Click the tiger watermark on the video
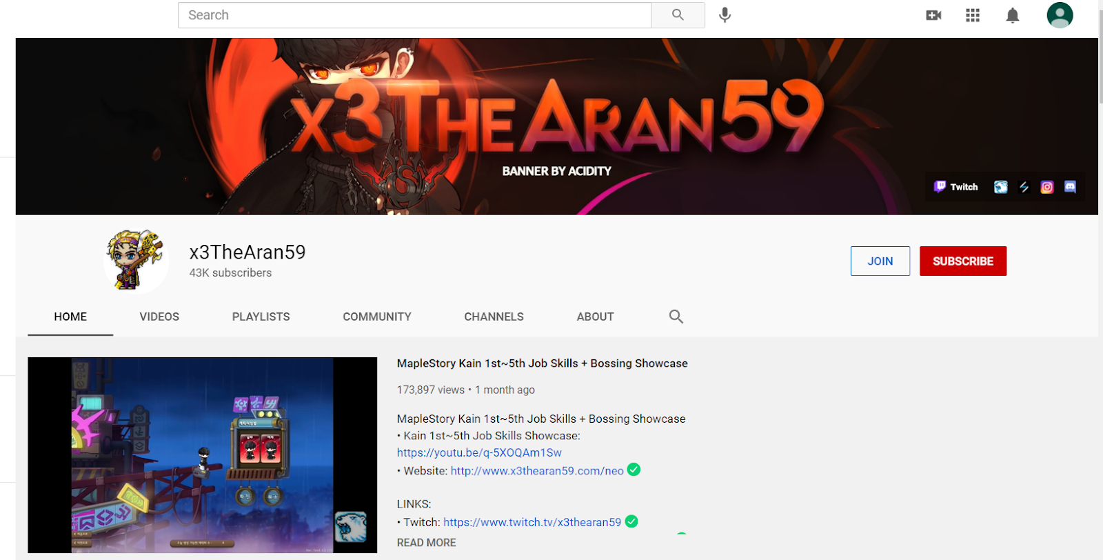 click(350, 528)
